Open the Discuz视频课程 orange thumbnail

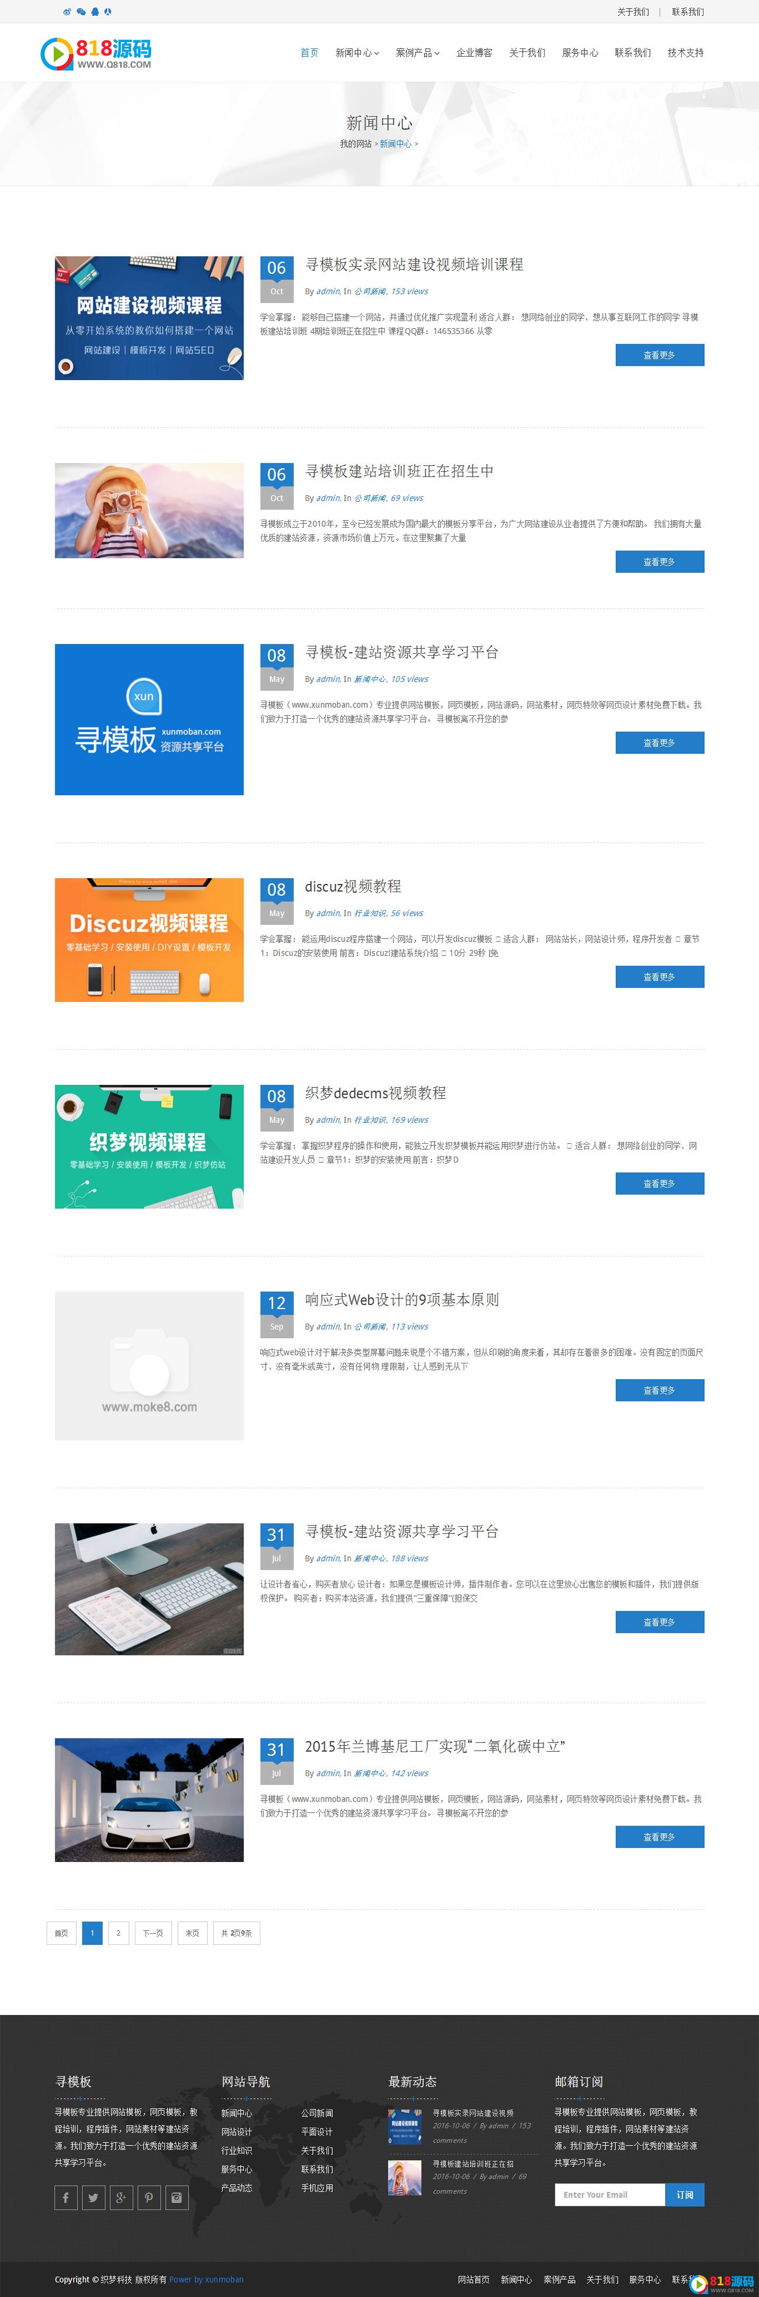149,940
